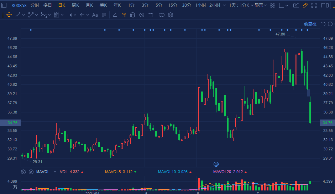Click the overlapping circles compare icon
335x194 pixels.
[x=162, y=15]
